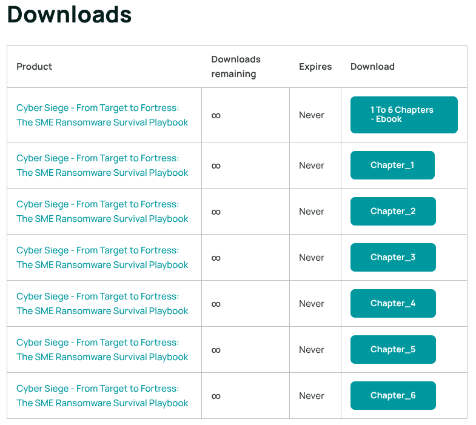Click Never in the Chapter_1 row
The width and height of the screenshot is (476, 425).
[312, 166]
